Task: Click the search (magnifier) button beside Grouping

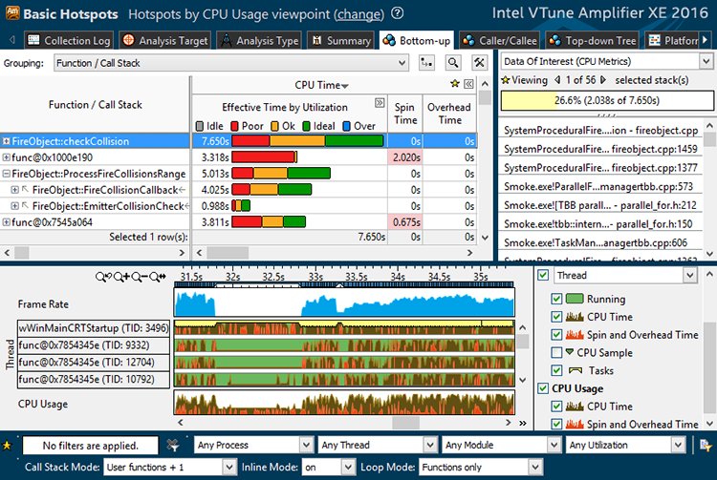Action: coord(454,61)
